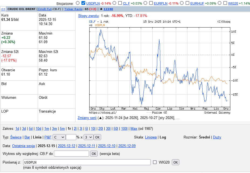Open the Ticker Rank link
Viewport: 250px width, 173px height.
[74, 9]
